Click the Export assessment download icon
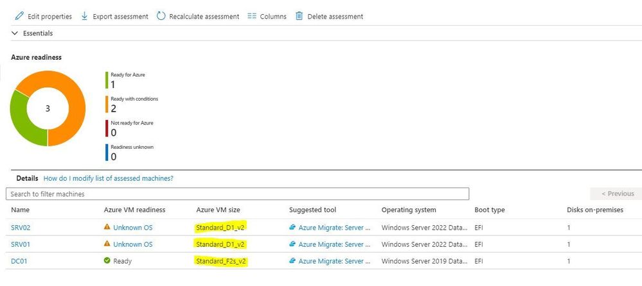Screen dimensions: 642x286 [84, 16]
